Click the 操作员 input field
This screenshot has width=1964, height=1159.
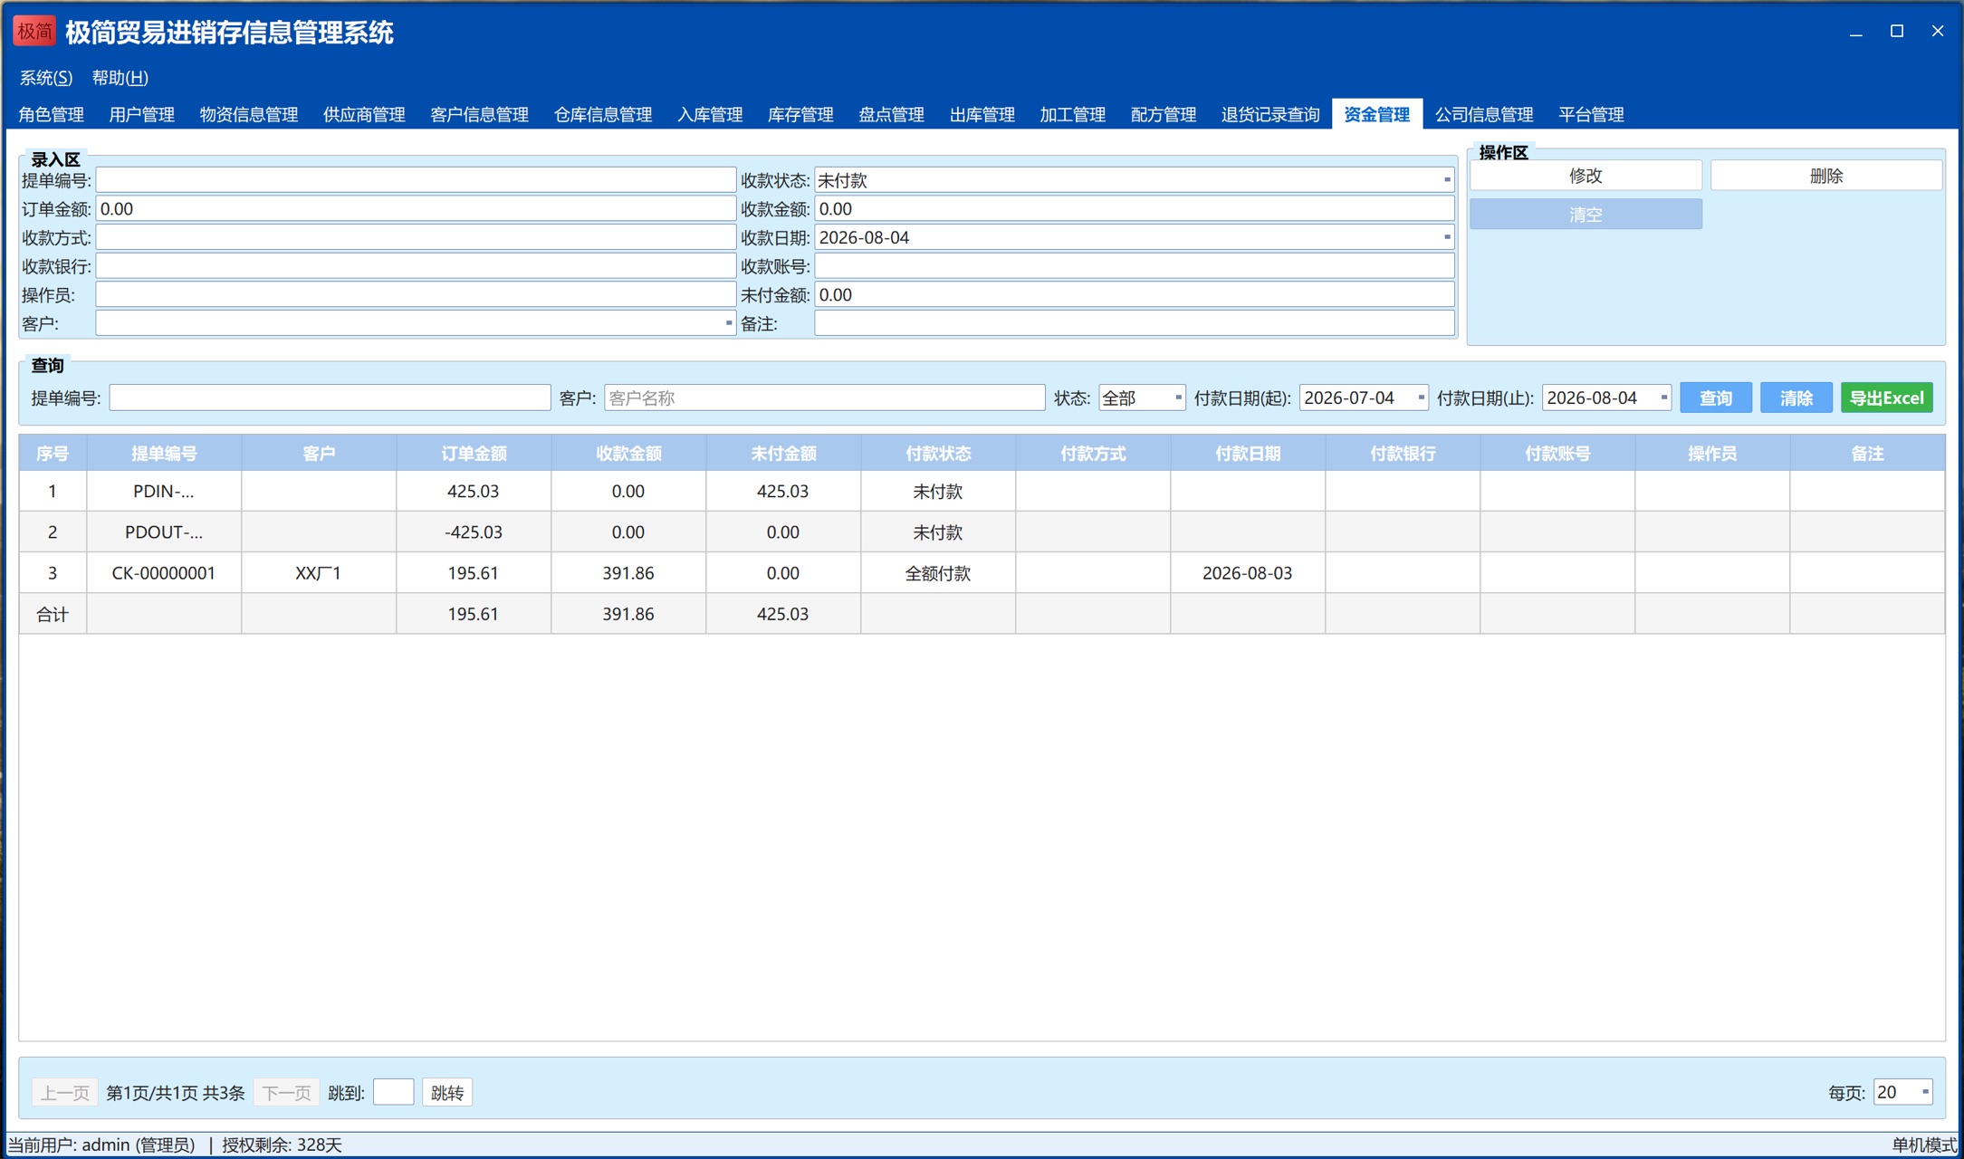[x=416, y=294]
